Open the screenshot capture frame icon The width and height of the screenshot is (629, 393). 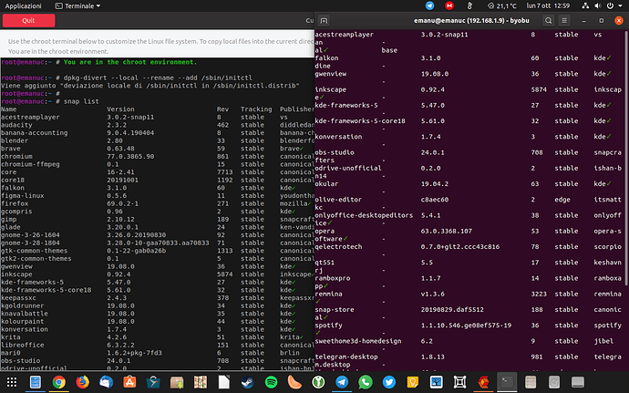[x=459, y=382]
